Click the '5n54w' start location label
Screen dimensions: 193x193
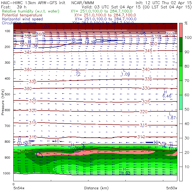pyautogui.click(x=19, y=188)
